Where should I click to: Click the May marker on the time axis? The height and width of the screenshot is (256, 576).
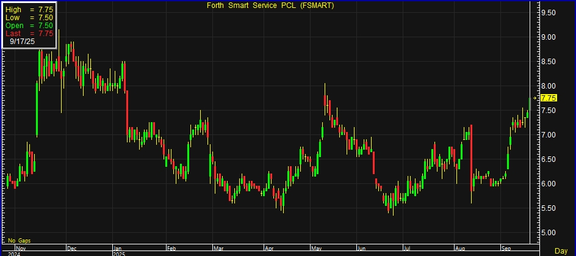click(317, 248)
